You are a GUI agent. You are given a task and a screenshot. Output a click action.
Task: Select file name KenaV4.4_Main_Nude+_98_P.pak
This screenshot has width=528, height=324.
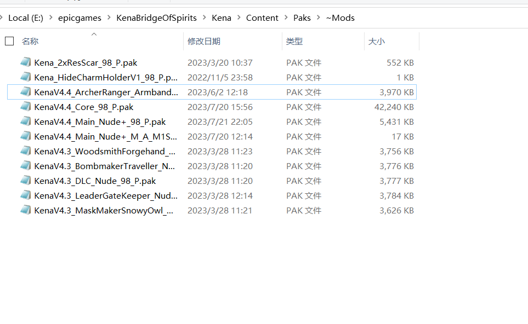100,122
